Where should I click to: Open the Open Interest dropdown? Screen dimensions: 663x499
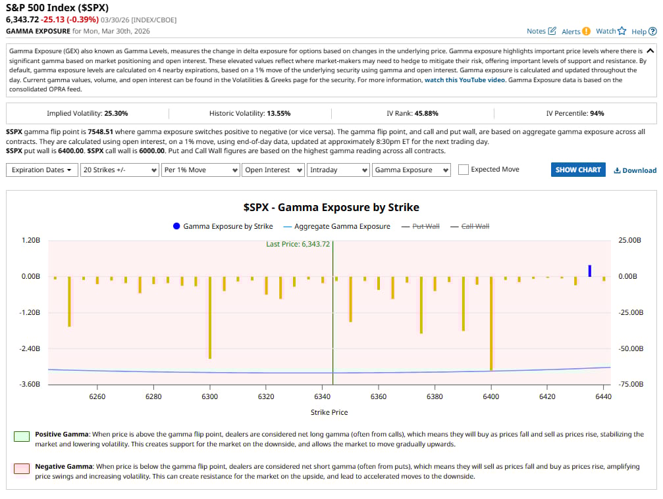tap(273, 170)
